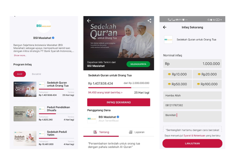
Task: Tap the back arrow on campaign banner
Action: (89, 21)
